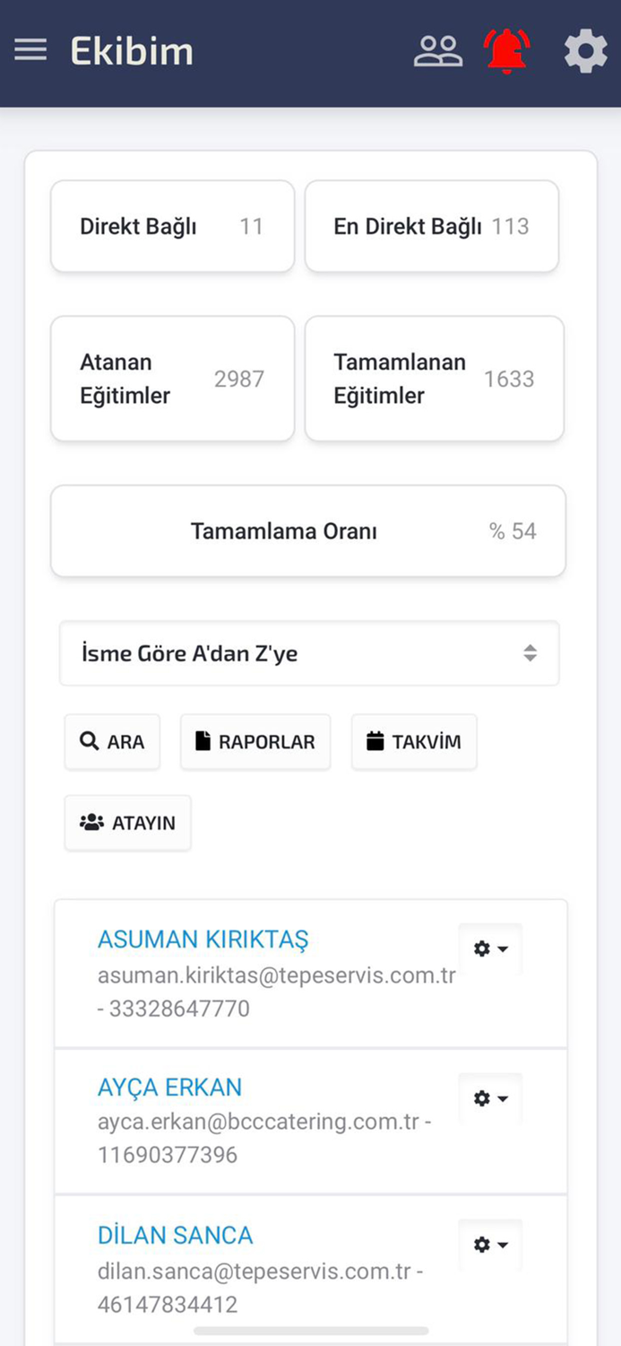
Task: Open the gear menu for DİLAN SANCA
Action: click(x=490, y=1245)
